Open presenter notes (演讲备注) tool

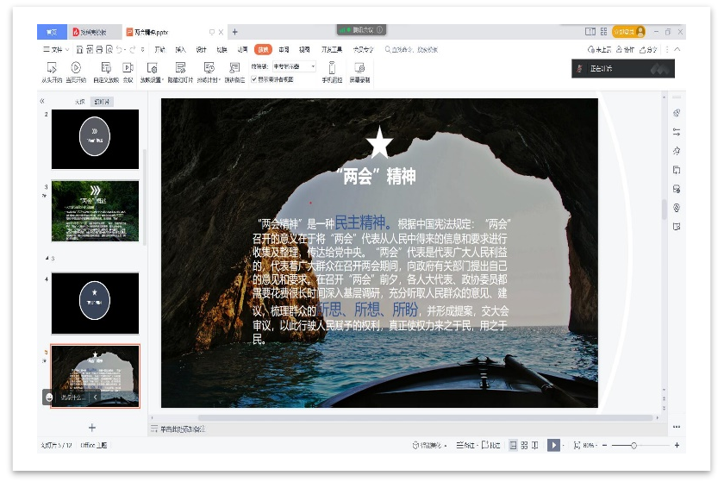234,68
